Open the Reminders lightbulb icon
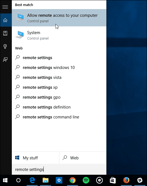Viewport: 147px width, 186px height. pyautogui.click(x=5, y=46)
